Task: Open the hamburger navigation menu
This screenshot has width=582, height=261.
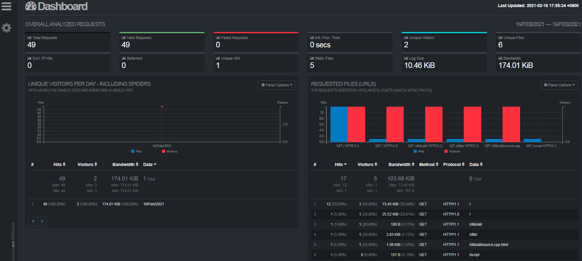Action: tap(6, 6)
